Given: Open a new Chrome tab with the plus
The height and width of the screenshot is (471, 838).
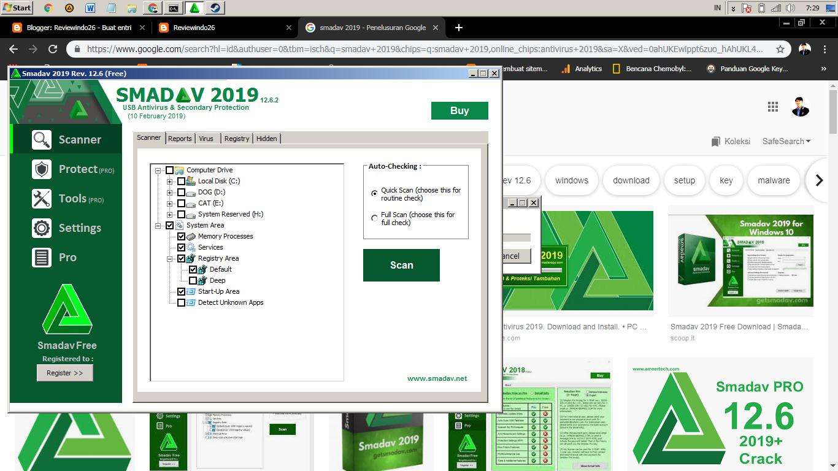Looking at the screenshot, I should pos(459,28).
